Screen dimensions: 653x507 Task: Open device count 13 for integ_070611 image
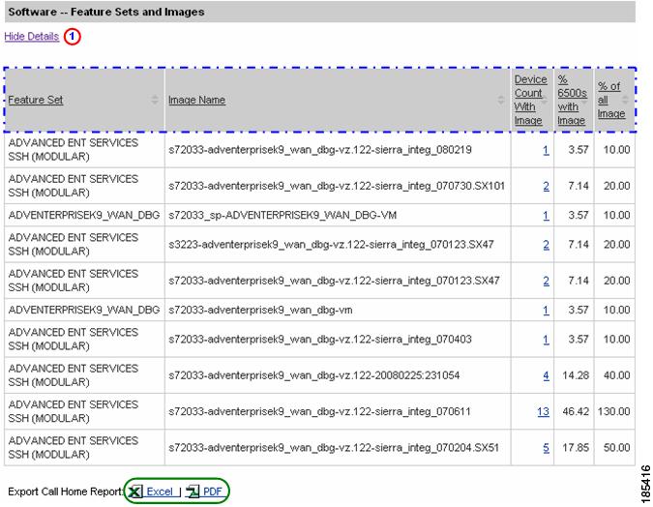tap(543, 412)
